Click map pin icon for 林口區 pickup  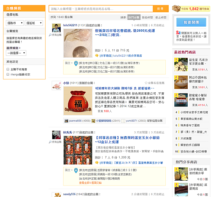click(x=76, y=63)
